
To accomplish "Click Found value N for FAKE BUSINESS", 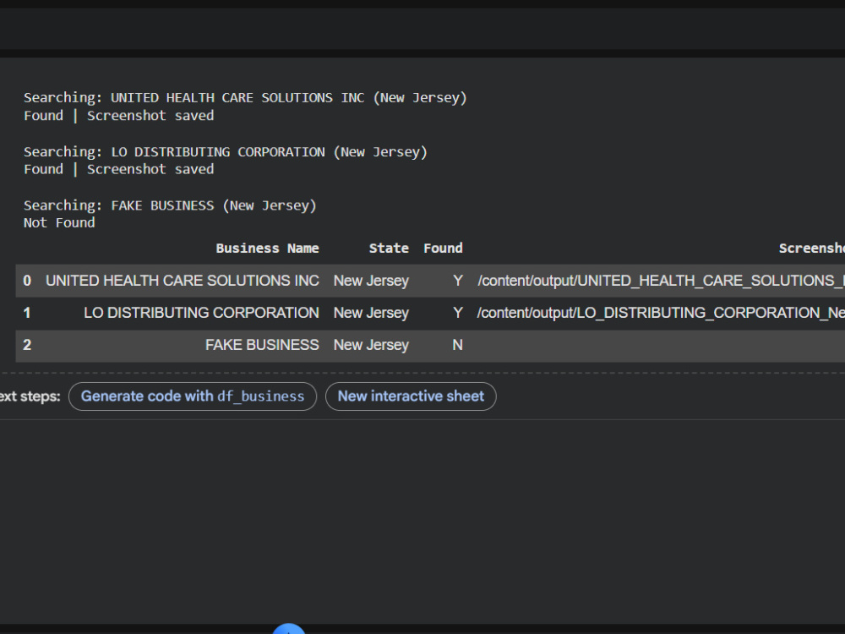I will tap(457, 345).
